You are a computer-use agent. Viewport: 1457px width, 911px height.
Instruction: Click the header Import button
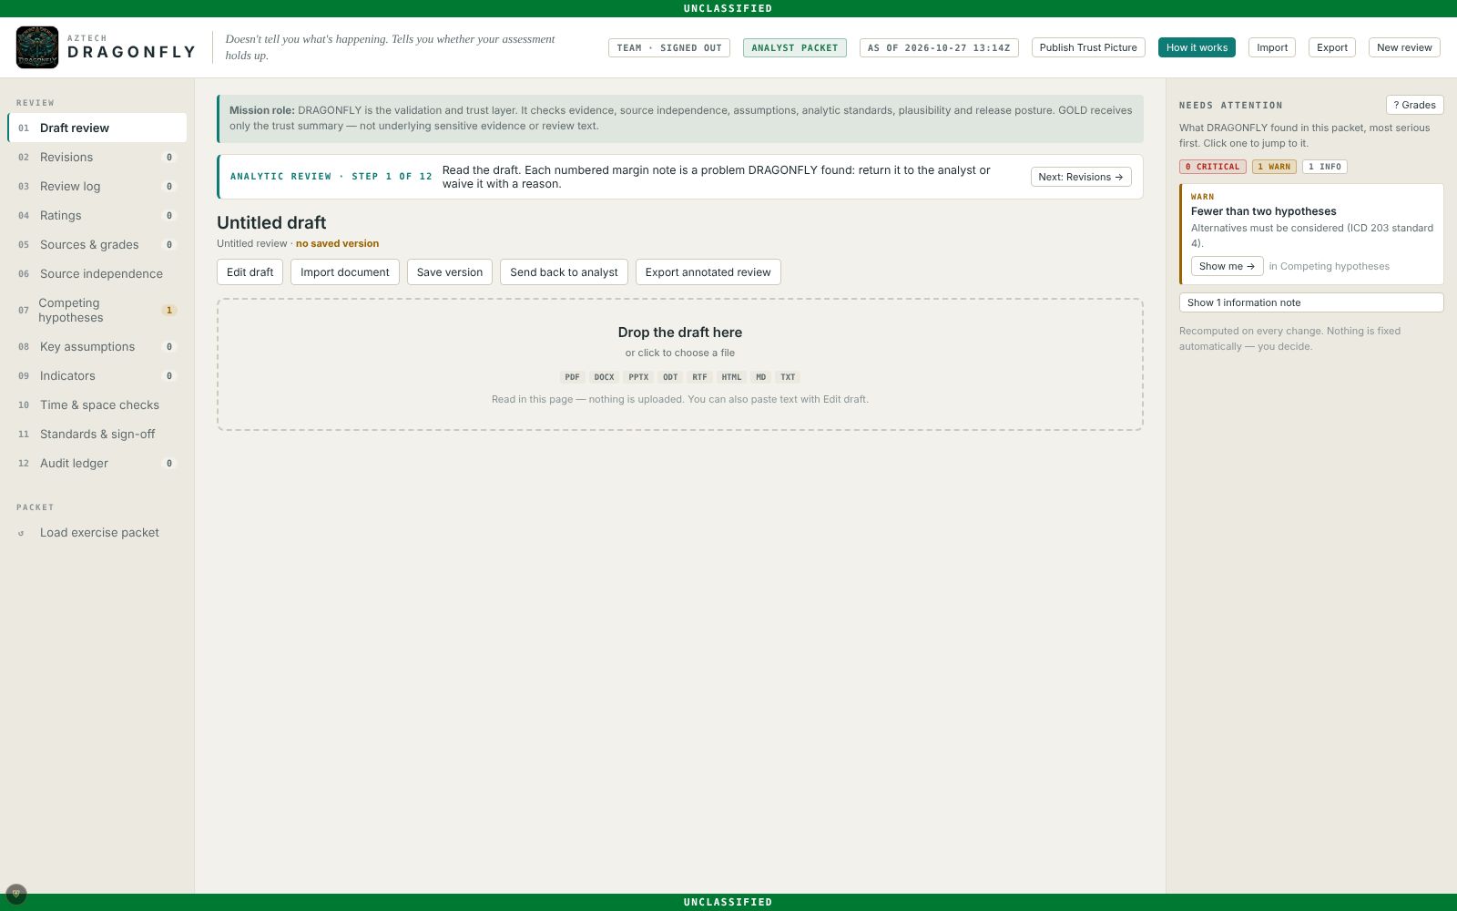click(1272, 47)
